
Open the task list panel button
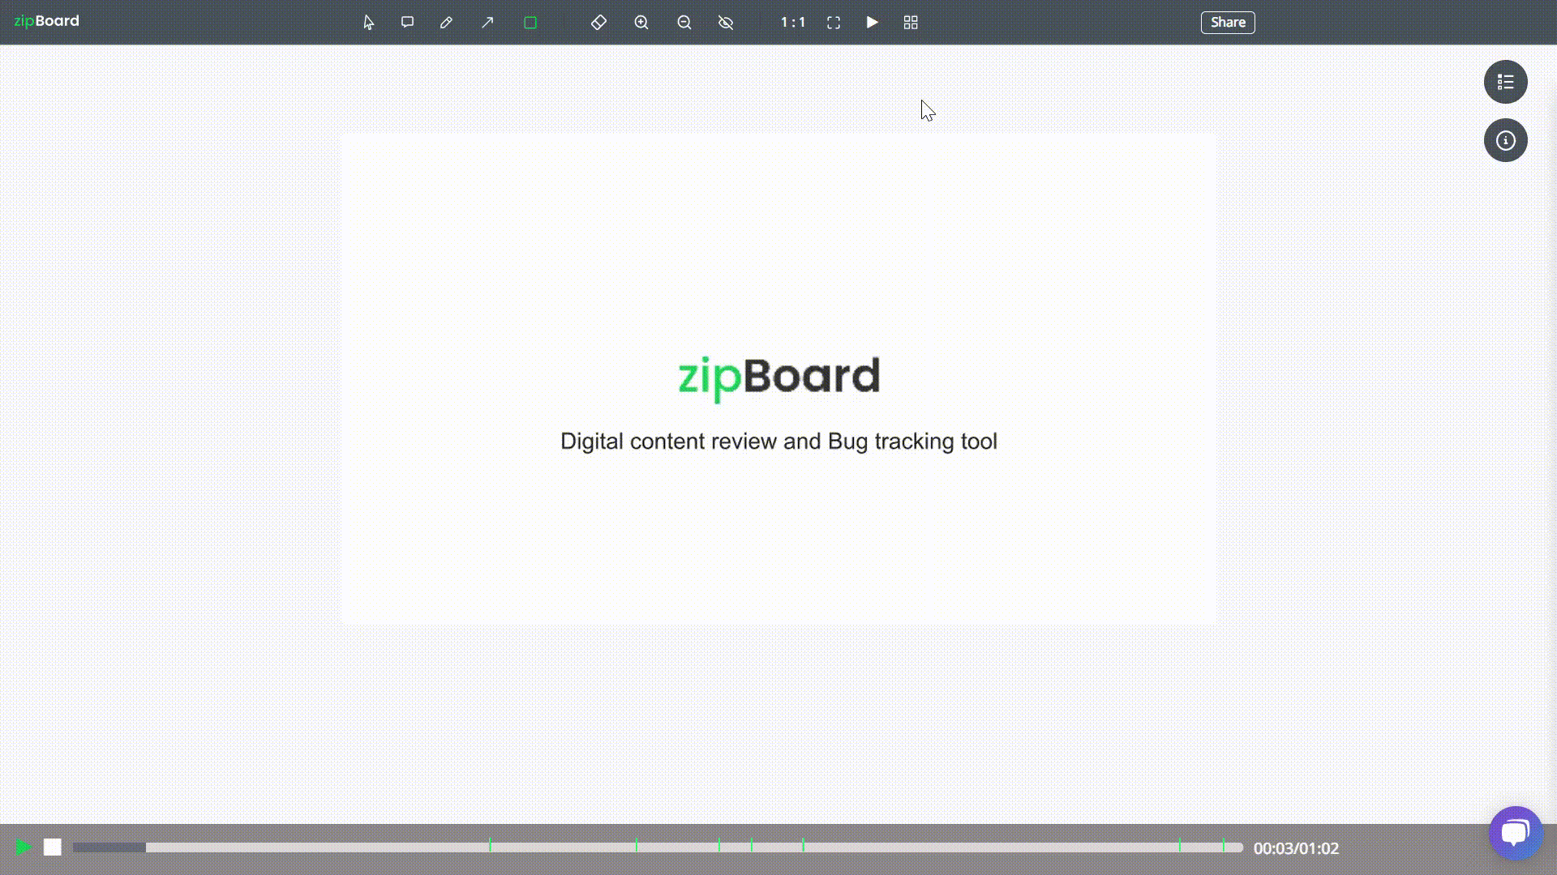click(x=1506, y=82)
